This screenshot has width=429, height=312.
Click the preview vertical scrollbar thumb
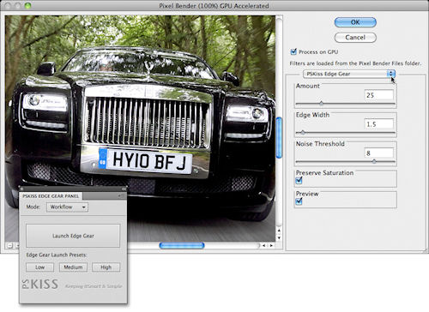coord(279,138)
